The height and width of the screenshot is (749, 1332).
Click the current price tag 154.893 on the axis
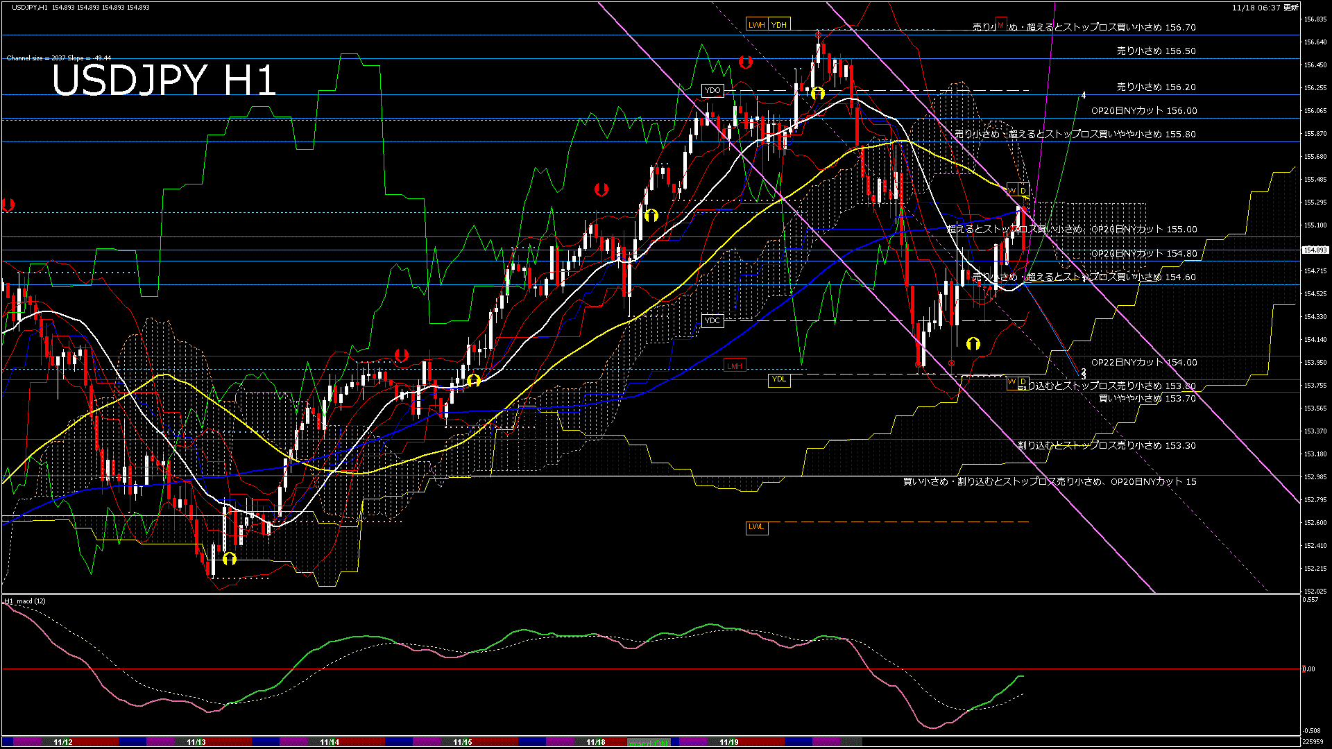coord(1315,250)
